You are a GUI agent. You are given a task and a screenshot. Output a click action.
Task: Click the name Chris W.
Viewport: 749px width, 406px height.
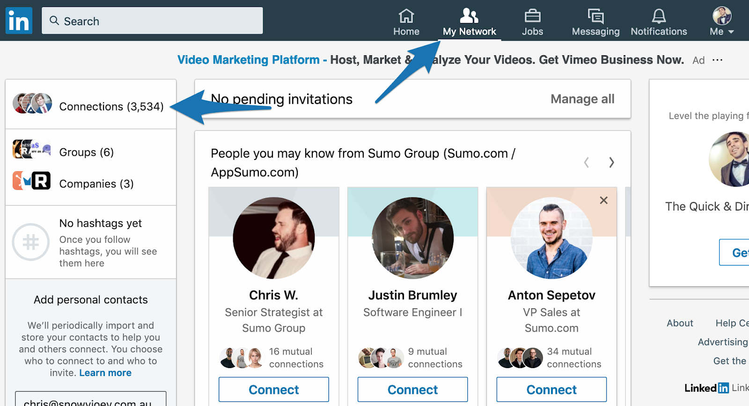[x=274, y=295]
